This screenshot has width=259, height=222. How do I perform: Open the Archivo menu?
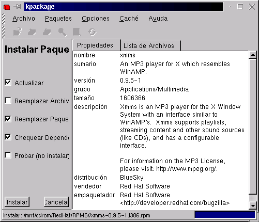pos(24,19)
